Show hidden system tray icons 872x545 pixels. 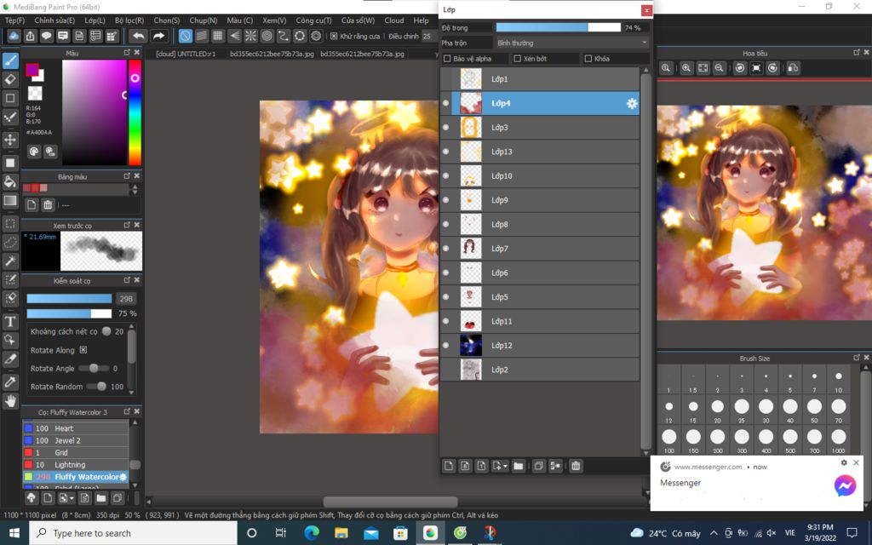pos(714,533)
